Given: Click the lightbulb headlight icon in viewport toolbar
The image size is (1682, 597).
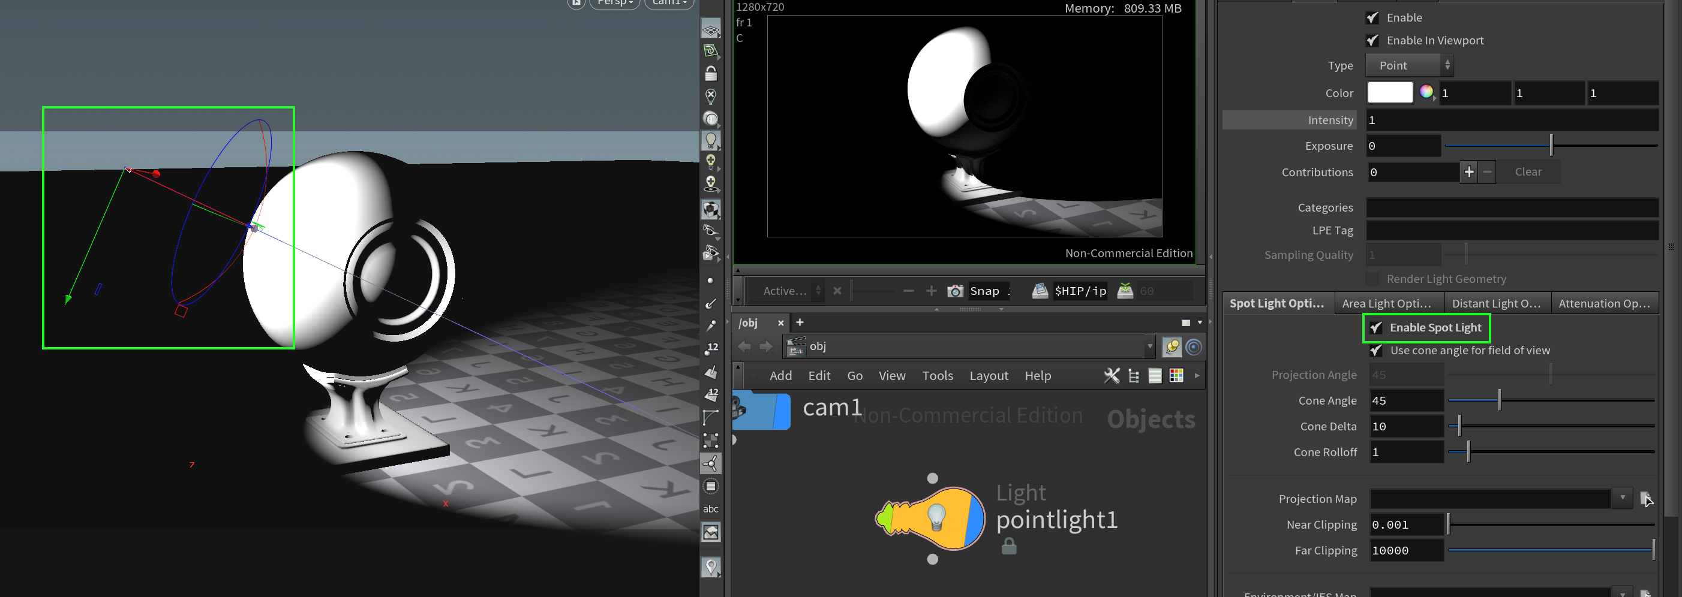Looking at the screenshot, I should coord(710,140).
